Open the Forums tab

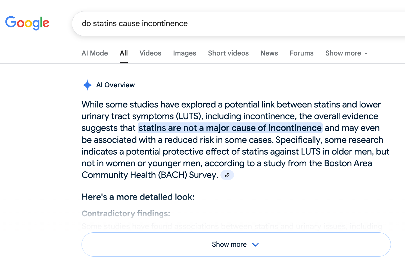coord(301,53)
